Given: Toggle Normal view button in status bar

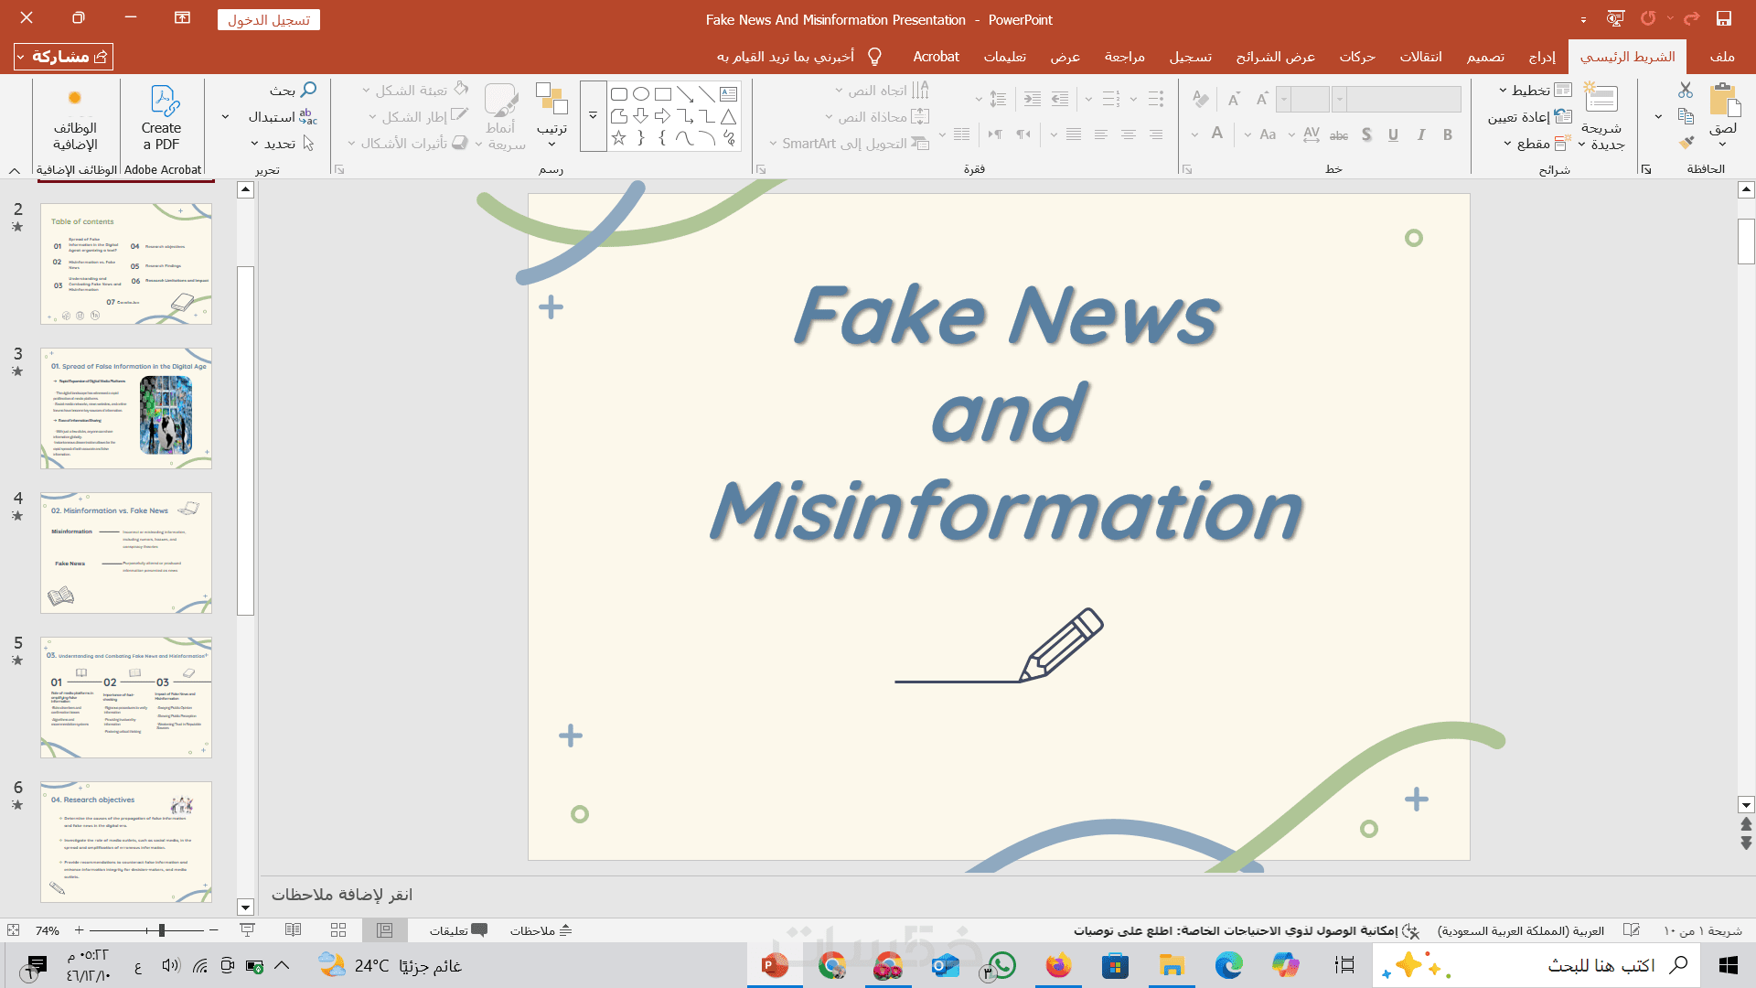Looking at the screenshot, I should 385,930.
